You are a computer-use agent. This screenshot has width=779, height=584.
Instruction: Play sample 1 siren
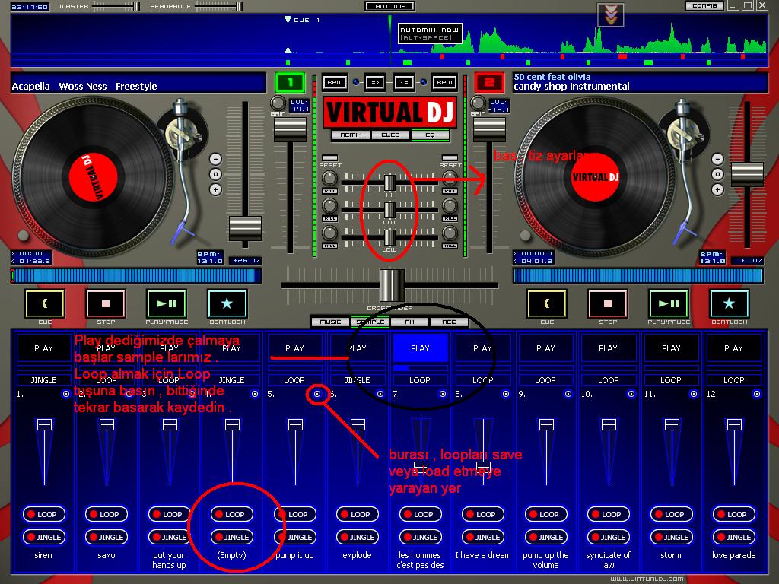pos(43,348)
